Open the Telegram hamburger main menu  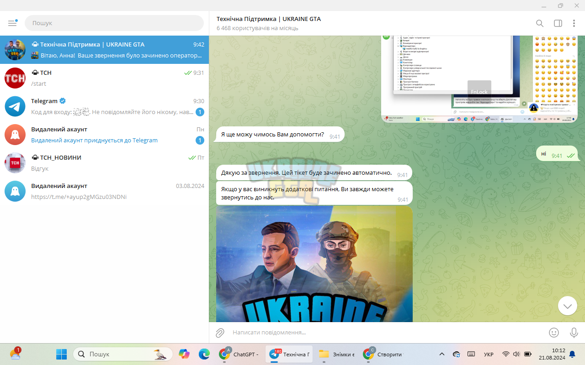point(12,23)
